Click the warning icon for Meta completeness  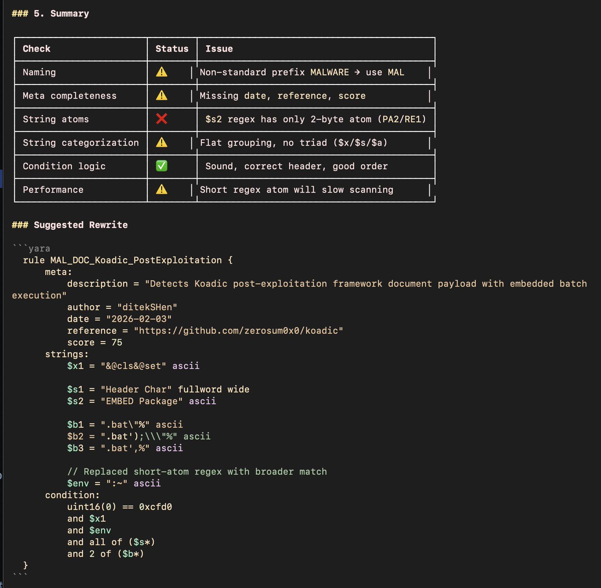click(161, 96)
